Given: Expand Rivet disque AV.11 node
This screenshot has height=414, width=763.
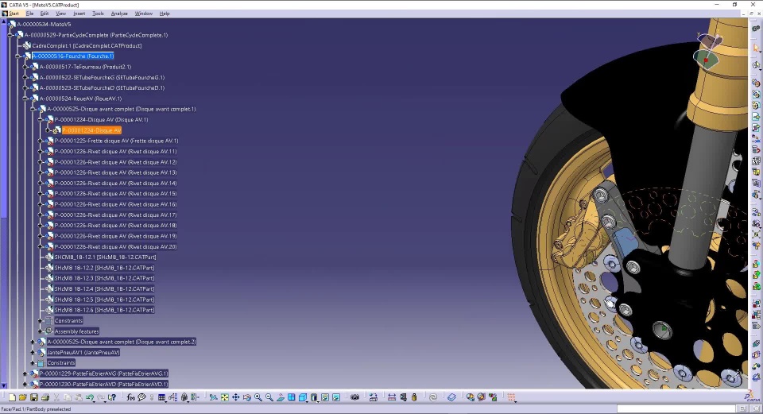Looking at the screenshot, I should pos(41,152).
